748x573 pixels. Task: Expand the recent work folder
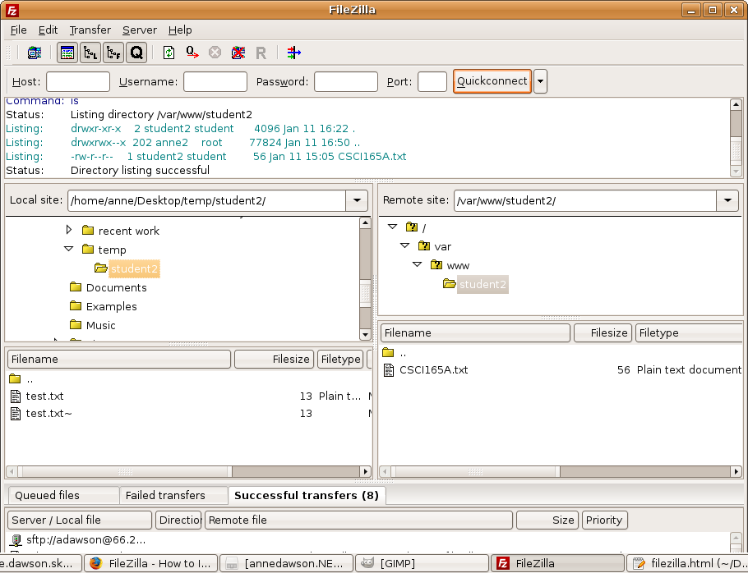pos(69,230)
